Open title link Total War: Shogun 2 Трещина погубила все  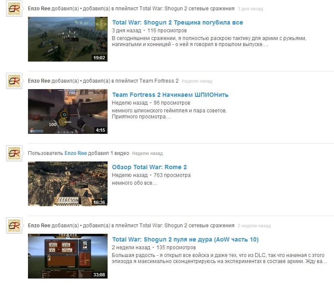[x=177, y=22]
